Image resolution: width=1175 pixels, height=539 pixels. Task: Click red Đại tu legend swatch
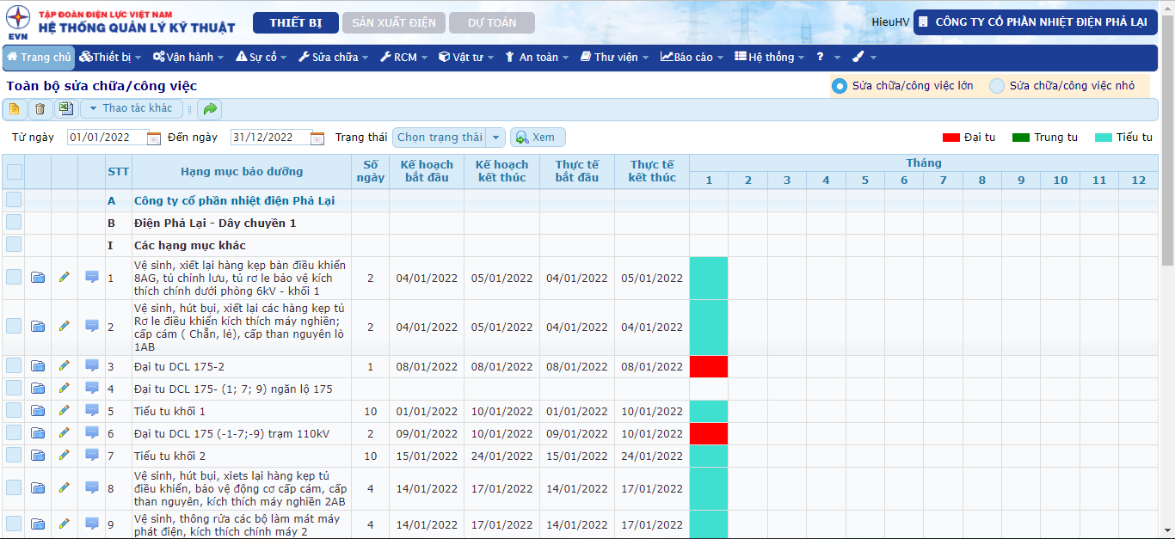[951, 138]
